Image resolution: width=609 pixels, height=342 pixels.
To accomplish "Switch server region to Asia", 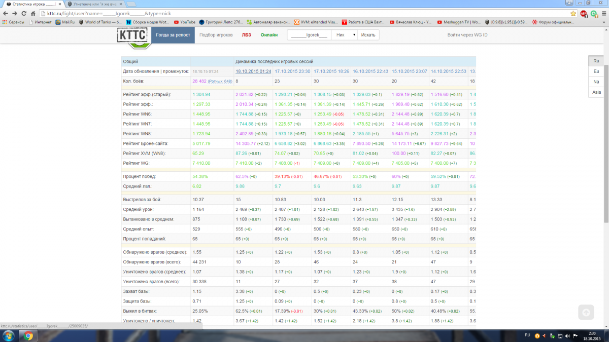I will (x=596, y=92).
